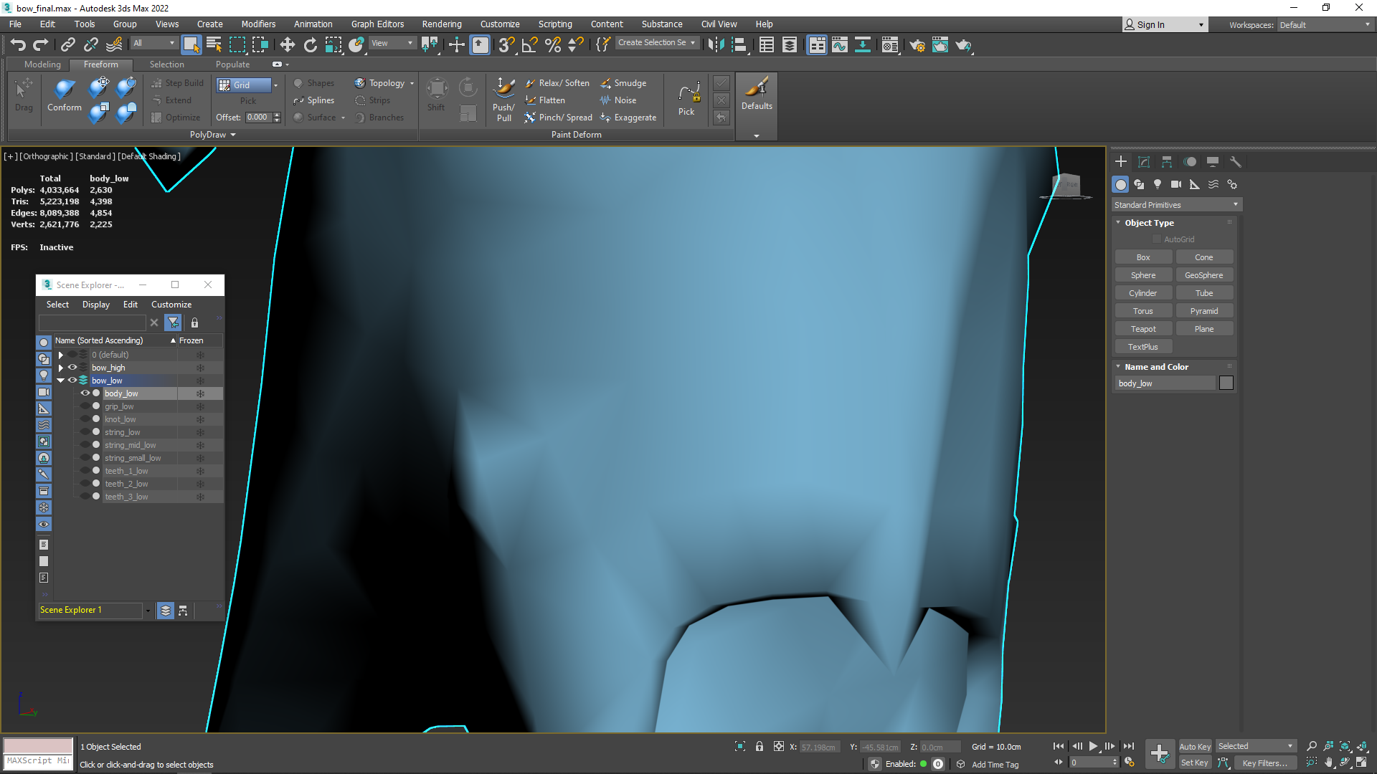
Task: Switch to the Modeling ribbon tab
Action: tap(42, 64)
